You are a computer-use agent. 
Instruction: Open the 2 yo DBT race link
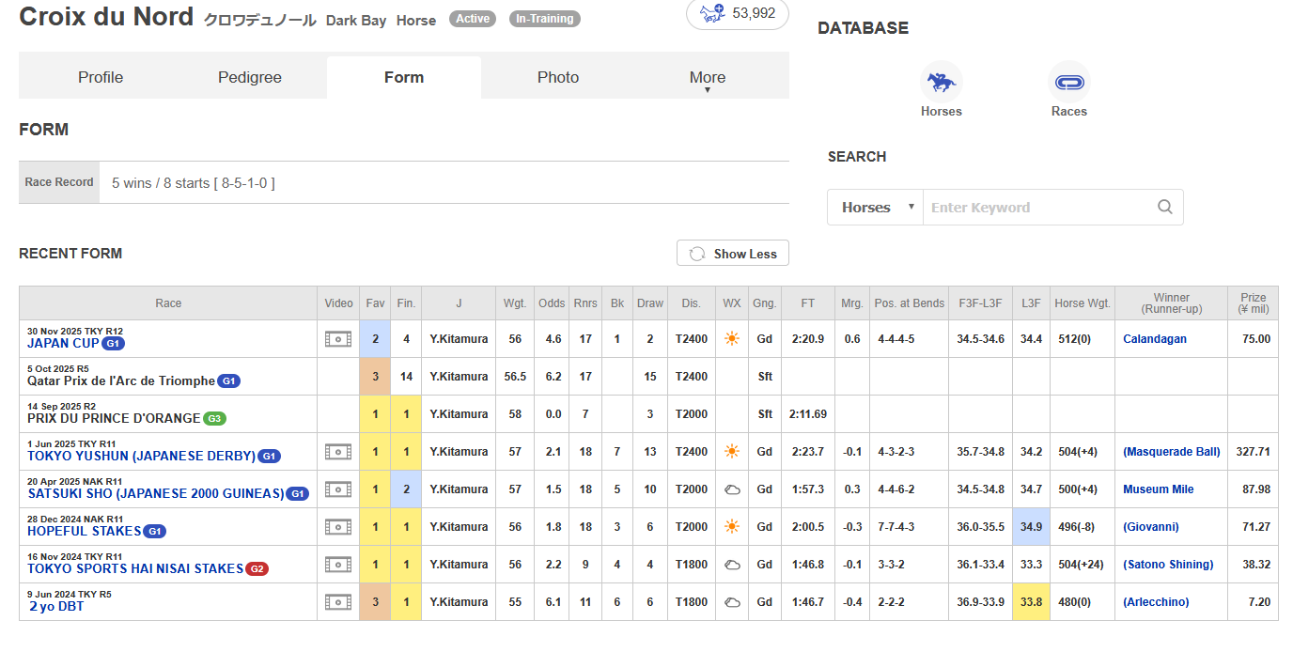[56, 607]
